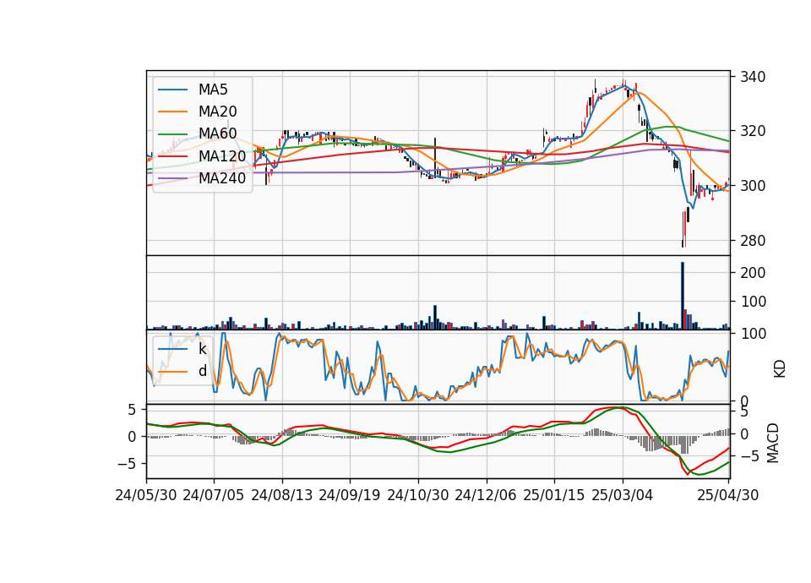
Task: Click the MA240 legend label
Action: 222,178
